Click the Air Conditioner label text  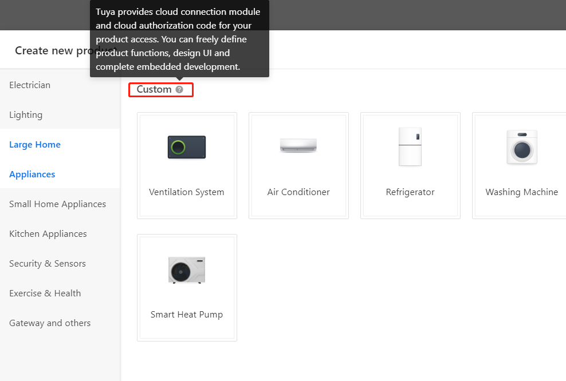298,192
